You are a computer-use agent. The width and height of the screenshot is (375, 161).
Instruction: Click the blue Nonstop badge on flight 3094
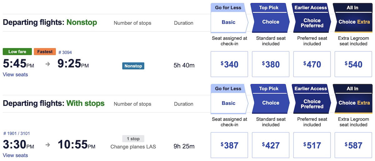tap(133, 66)
